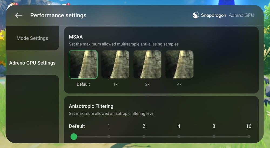Click the green anisotropic slider handle
This screenshot has width=270, height=148.
tap(74, 137)
